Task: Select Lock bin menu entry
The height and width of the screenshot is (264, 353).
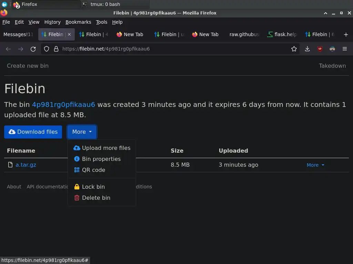Action: (x=102, y=187)
